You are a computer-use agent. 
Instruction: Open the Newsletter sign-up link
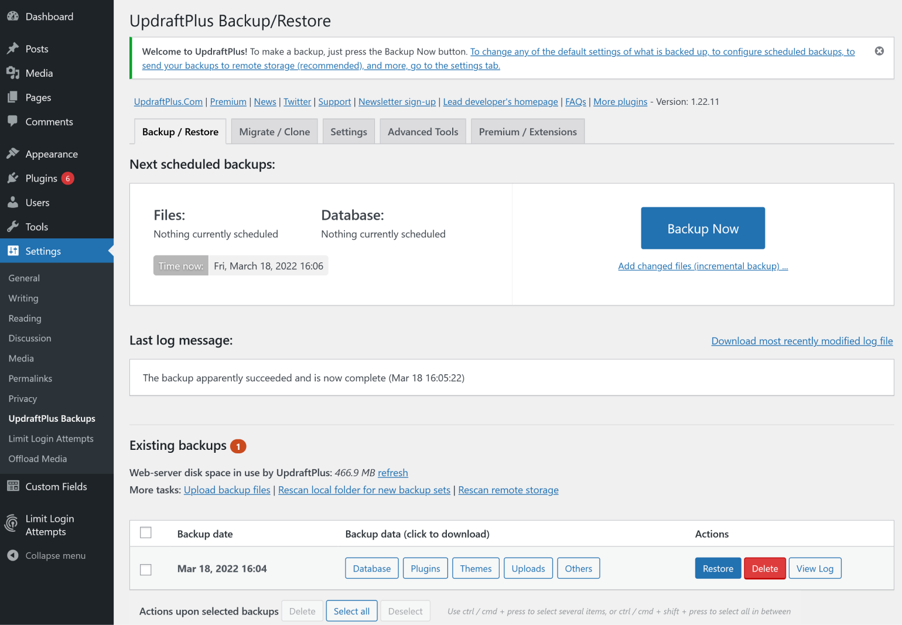[x=397, y=101]
